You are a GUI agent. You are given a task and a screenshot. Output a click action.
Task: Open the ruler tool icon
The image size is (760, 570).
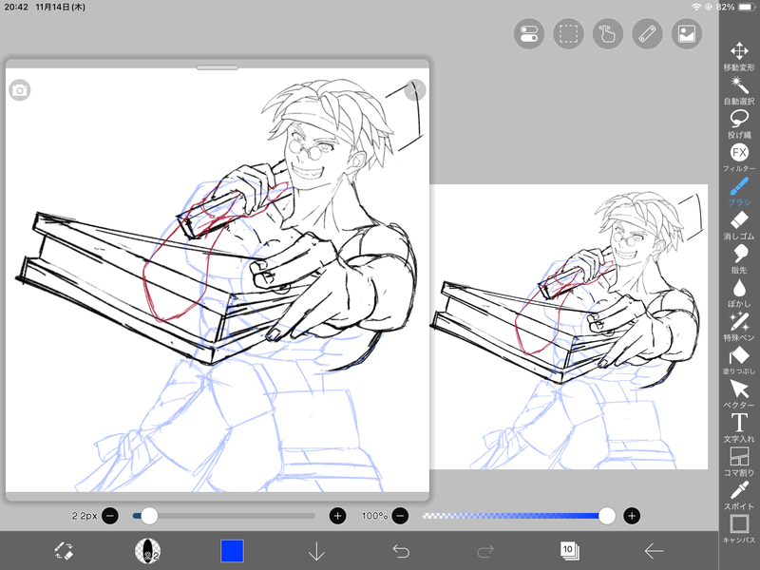pos(648,34)
